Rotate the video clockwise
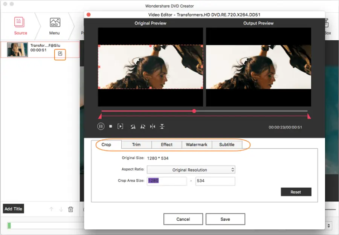Screen dimensions: 339x235 [142, 126]
